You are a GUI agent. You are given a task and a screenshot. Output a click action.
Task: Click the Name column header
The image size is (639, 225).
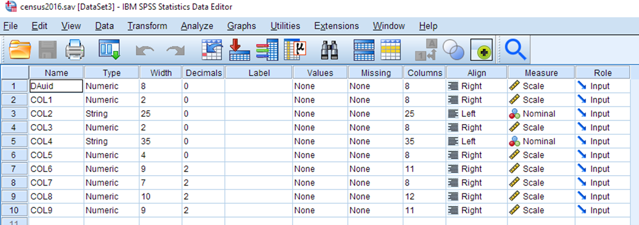(56, 73)
